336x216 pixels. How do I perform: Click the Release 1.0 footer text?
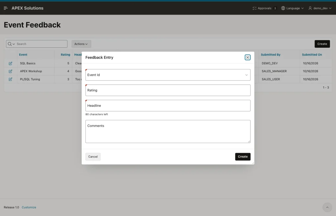coord(11,207)
